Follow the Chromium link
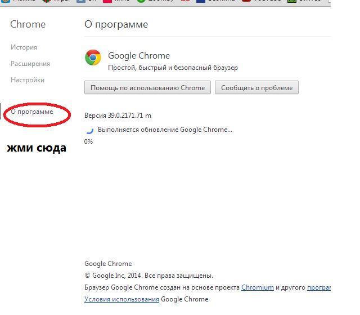 (x=258, y=287)
